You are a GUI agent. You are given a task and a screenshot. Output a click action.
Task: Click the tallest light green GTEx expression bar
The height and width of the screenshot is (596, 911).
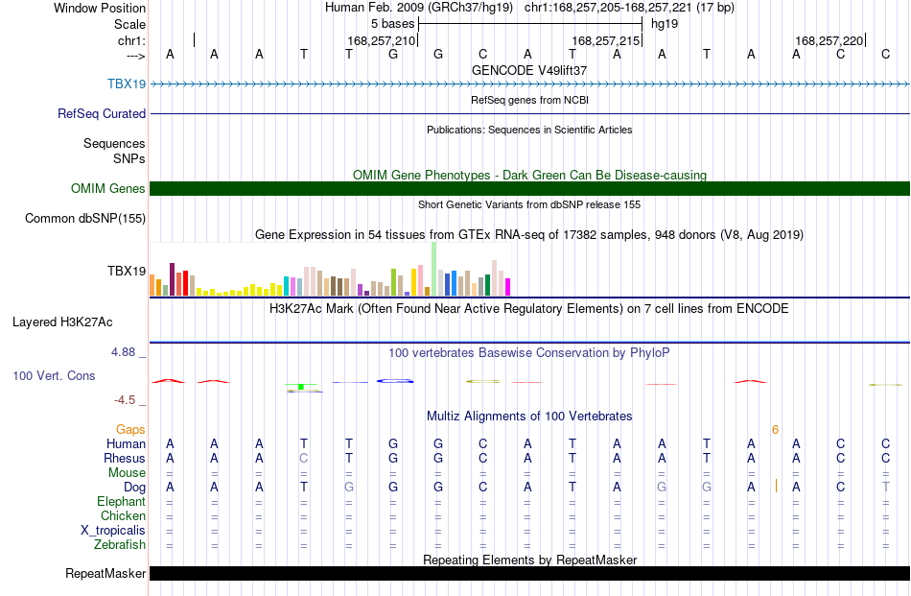tap(434, 270)
